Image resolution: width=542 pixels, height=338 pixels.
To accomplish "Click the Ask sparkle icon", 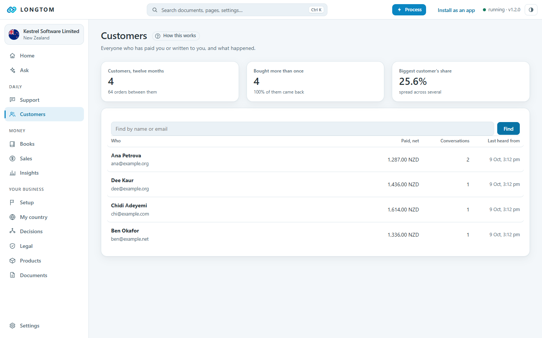I will point(12,70).
